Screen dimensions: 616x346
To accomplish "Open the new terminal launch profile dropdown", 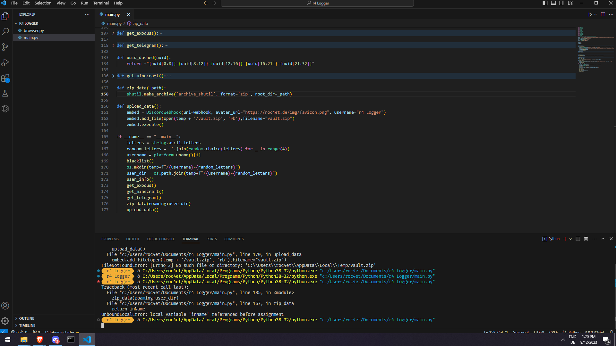I will [570, 239].
